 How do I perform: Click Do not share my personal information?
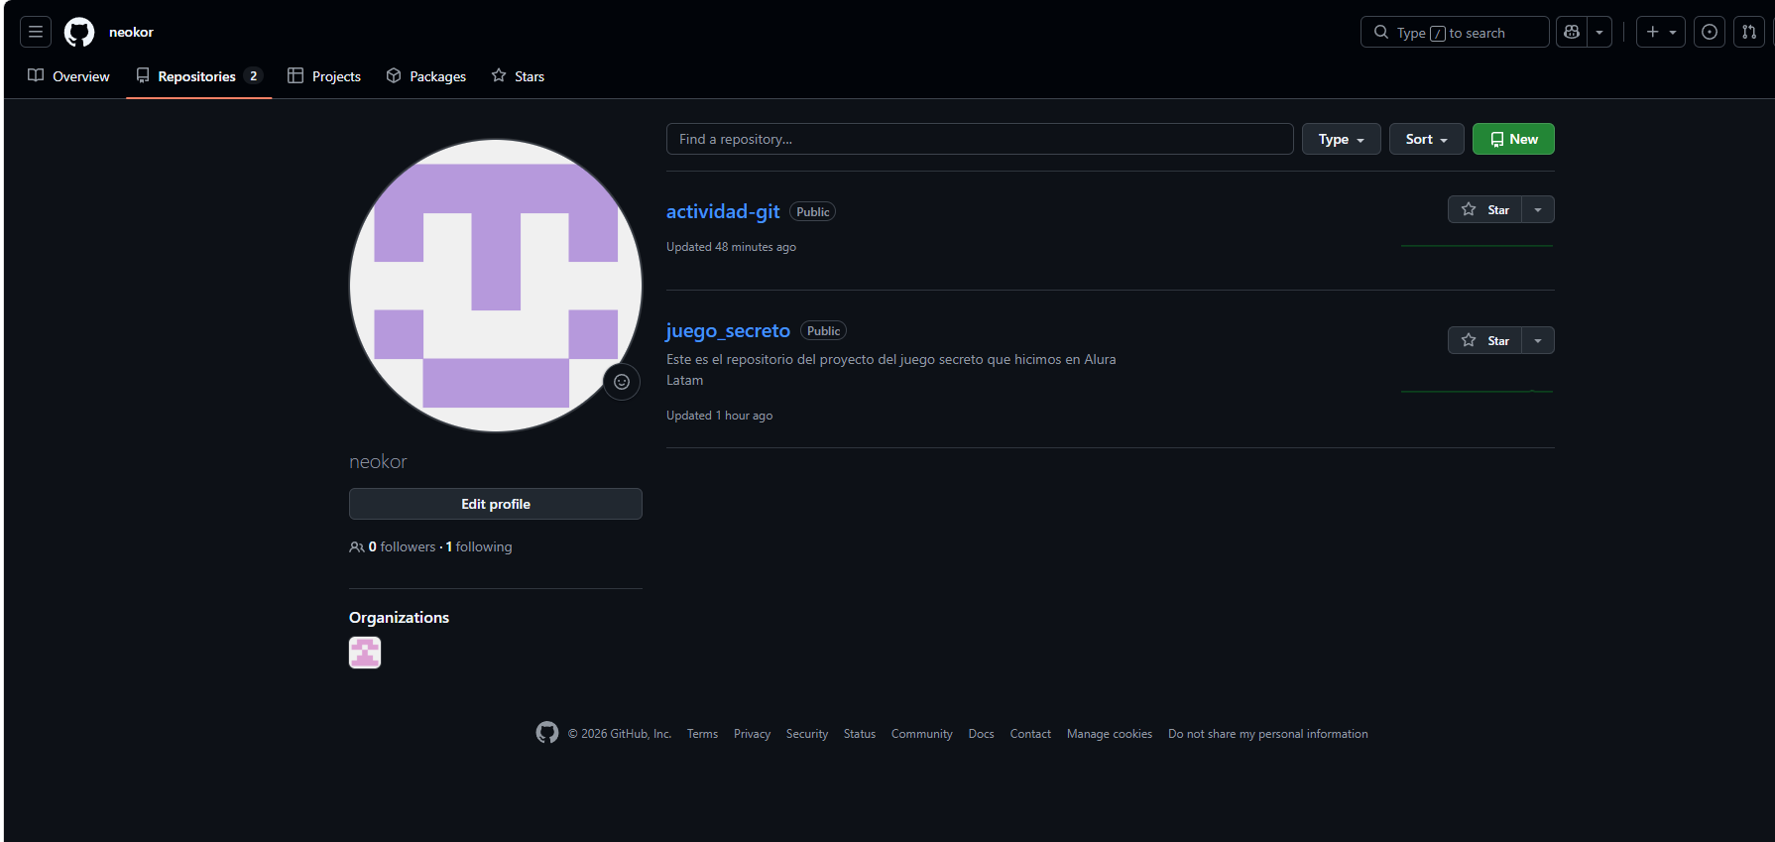[1268, 734]
